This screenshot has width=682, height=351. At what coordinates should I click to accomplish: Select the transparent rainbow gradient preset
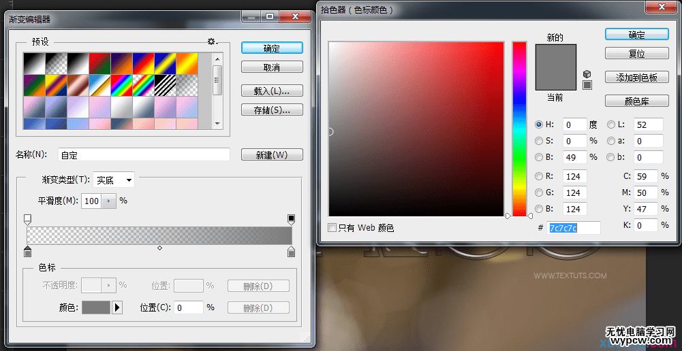143,85
